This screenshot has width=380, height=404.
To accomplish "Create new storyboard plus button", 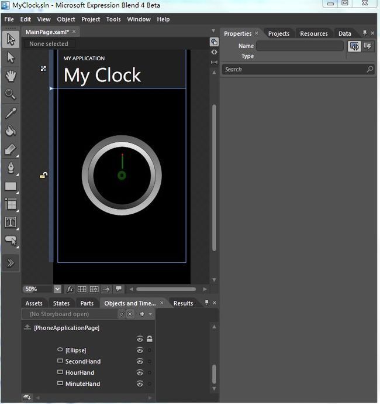I will pyautogui.click(x=141, y=314).
